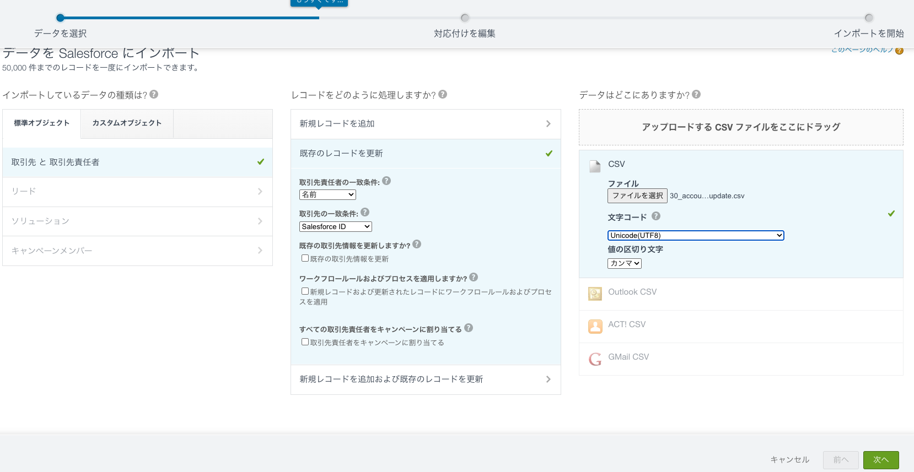Open カンマ delimiter dropdown
The image size is (914, 472).
pos(625,263)
